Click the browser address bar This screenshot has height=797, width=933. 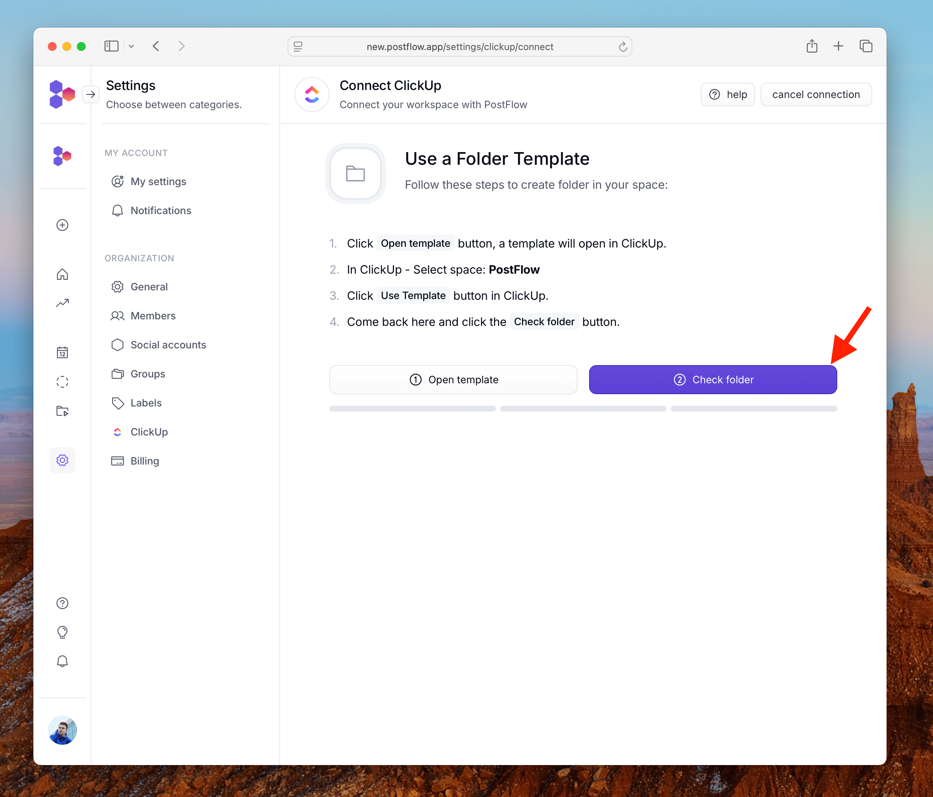pyautogui.click(x=459, y=47)
